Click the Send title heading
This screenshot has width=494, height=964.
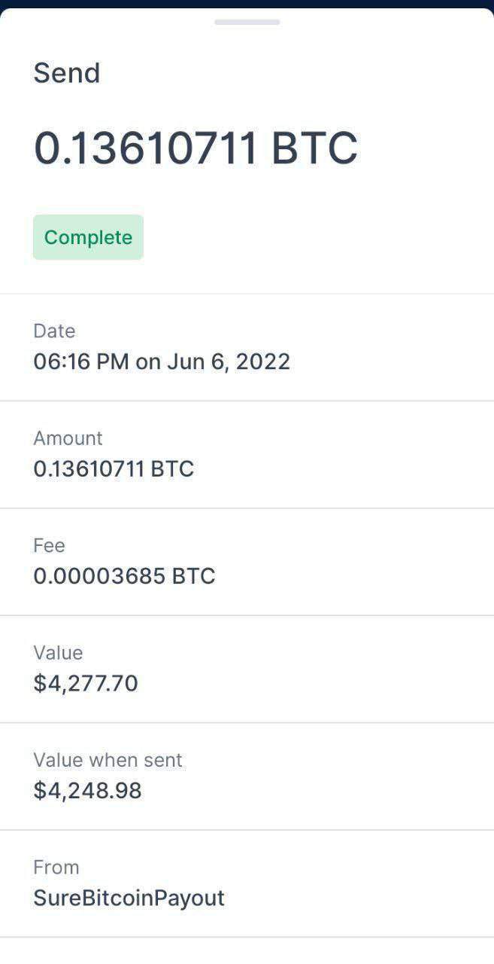[67, 73]
